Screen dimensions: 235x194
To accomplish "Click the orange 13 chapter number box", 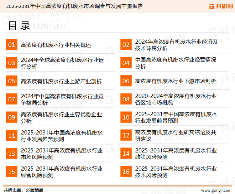I will [x=12, y=153].
